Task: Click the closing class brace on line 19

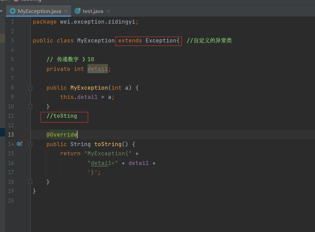Action: tap(35, 191)
